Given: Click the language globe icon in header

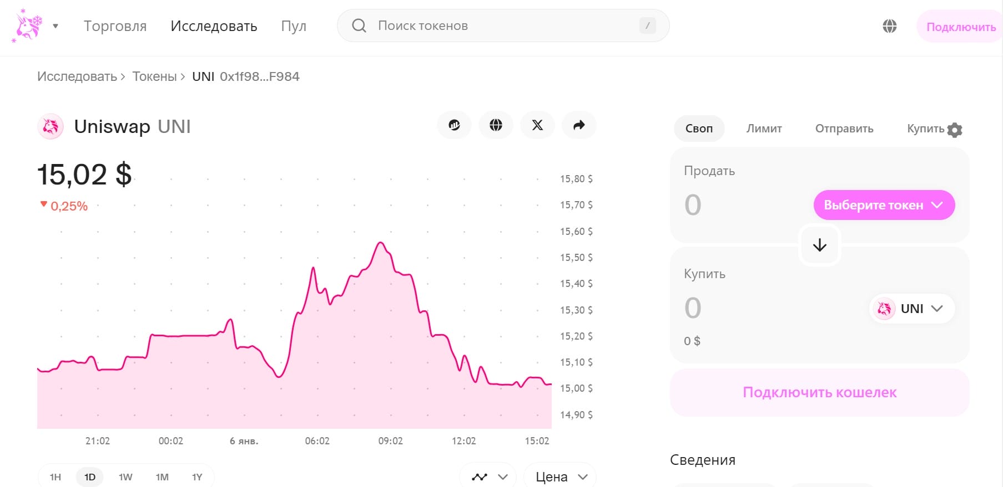Looking at the screenshot, I should point(889,26).
